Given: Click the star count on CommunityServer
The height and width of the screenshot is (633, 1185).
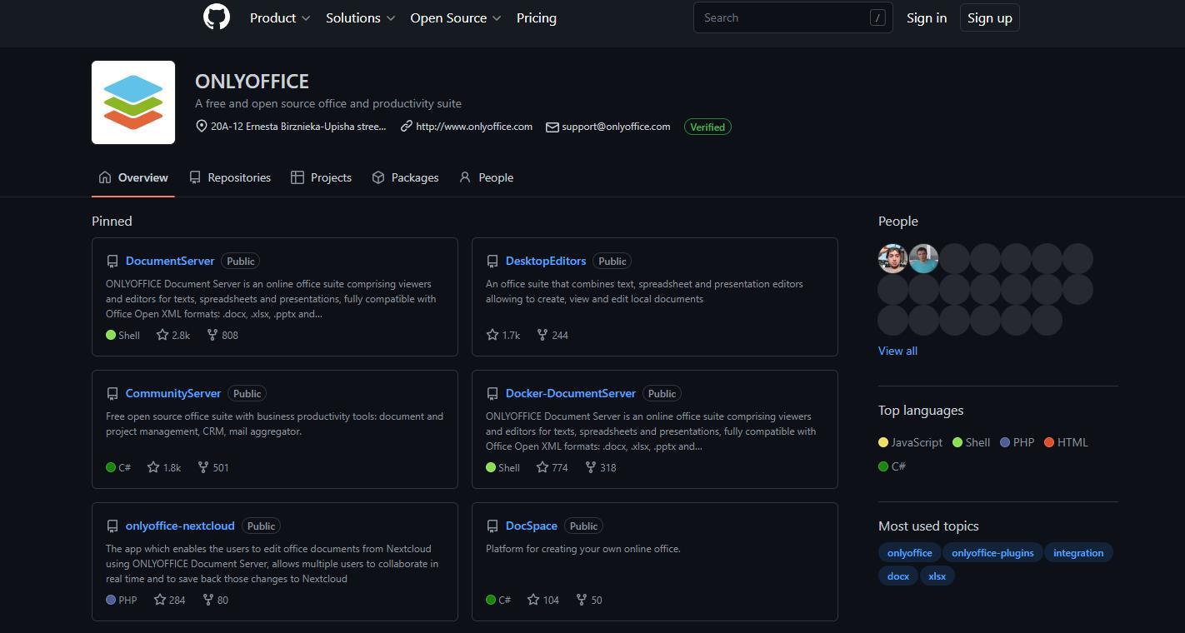Looking at the screenshot, I should [171, 467].
